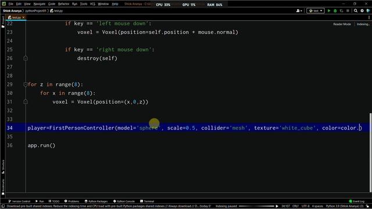Image resolution: width=372 pixels, height=209 pixels.
Task: Run with coverage icon
Action: click(341, 10)
